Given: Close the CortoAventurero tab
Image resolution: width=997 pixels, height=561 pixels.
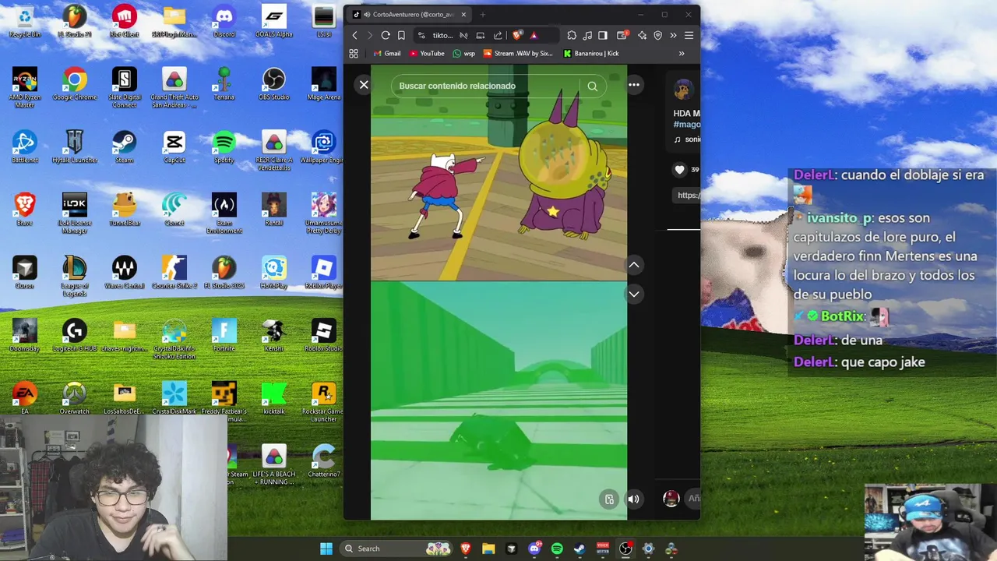Looking at the screenshot, I should click(463, 14).
